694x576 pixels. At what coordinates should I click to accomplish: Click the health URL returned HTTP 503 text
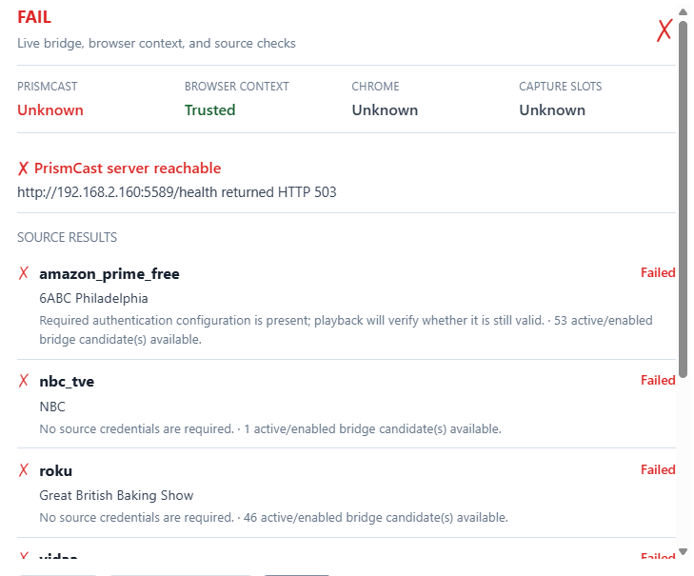(177, 192)
